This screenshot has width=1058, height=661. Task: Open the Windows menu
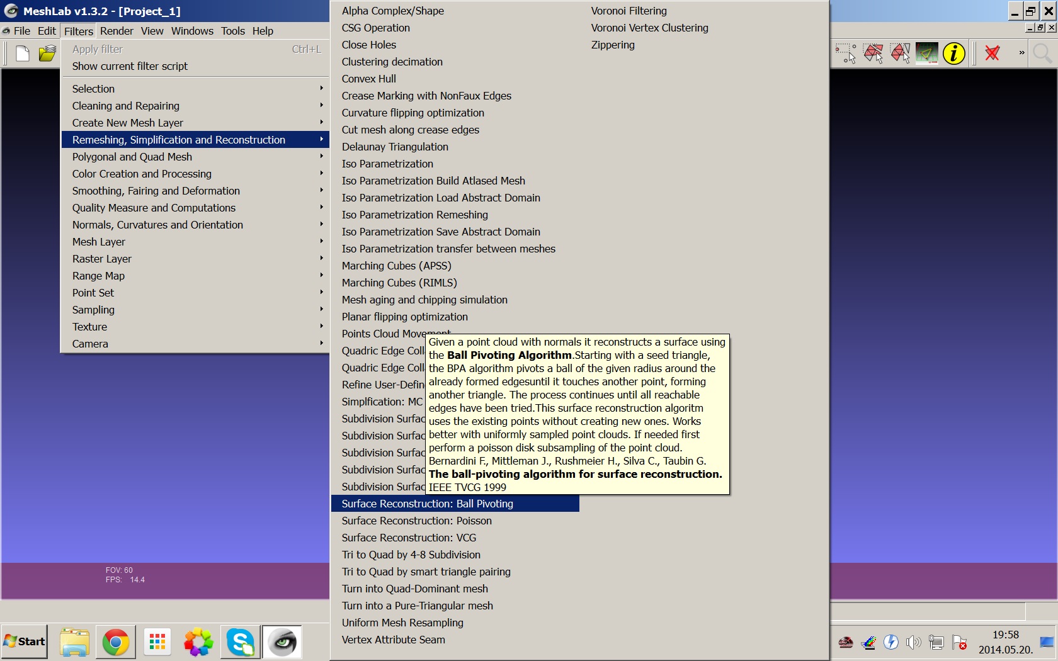(x=192, y=31)
